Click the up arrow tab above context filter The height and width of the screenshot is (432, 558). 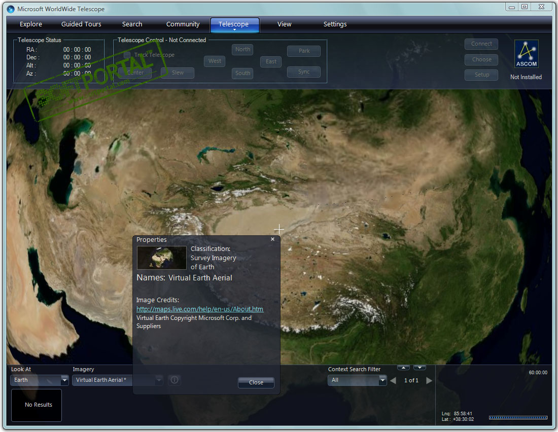[403, 368]
